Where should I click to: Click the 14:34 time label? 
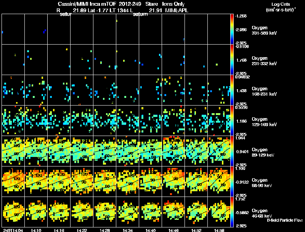pyautogui.click(x=128, y=230)
